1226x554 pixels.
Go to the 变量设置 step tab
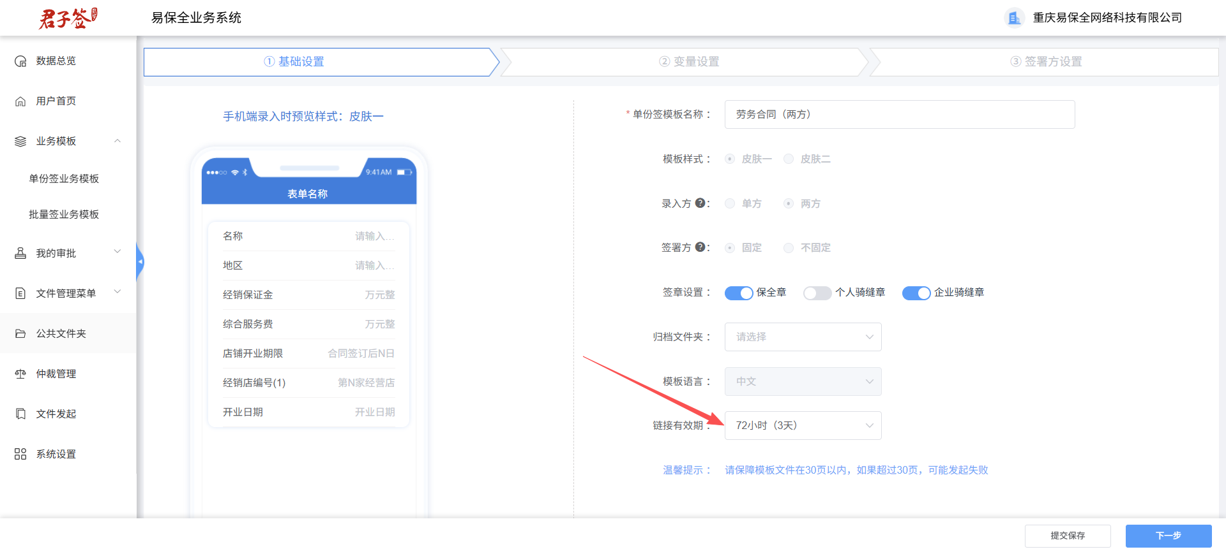pyautogui.click(x=689, y=62)
